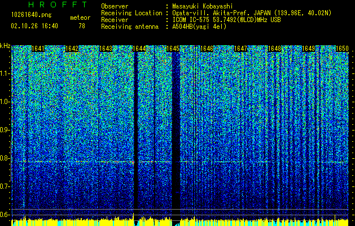Click the meteor count 78

pos(82,26)
